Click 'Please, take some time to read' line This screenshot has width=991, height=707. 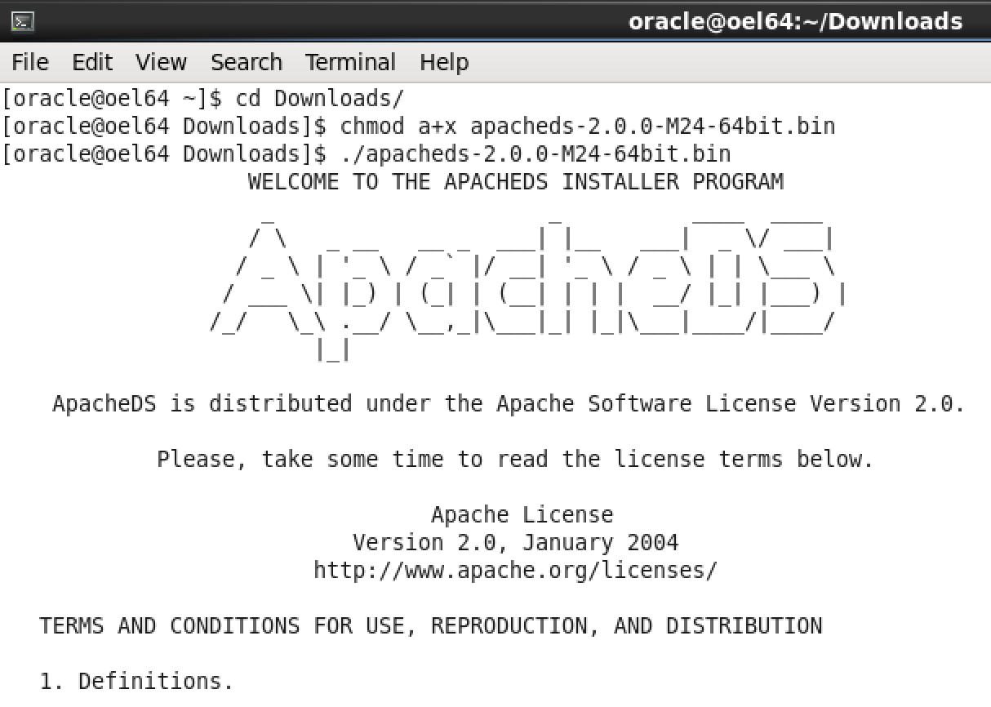(x=515, y=459)
